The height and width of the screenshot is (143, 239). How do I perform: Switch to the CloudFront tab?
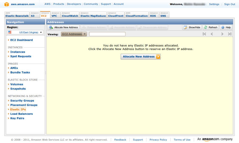pos(116,15)
